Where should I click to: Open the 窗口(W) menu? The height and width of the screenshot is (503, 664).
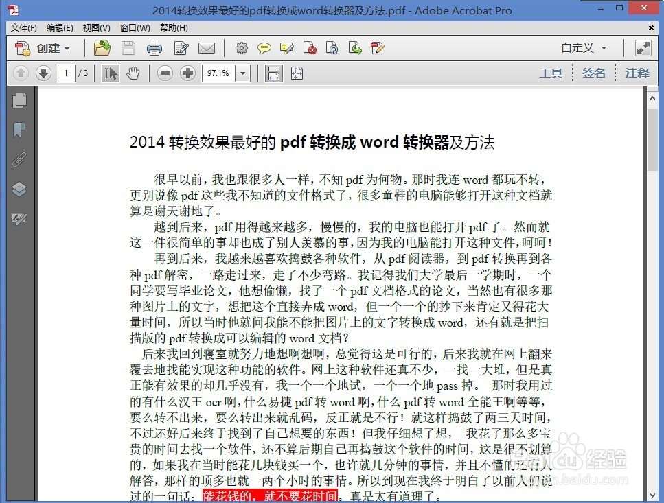(x=135, y=28)
